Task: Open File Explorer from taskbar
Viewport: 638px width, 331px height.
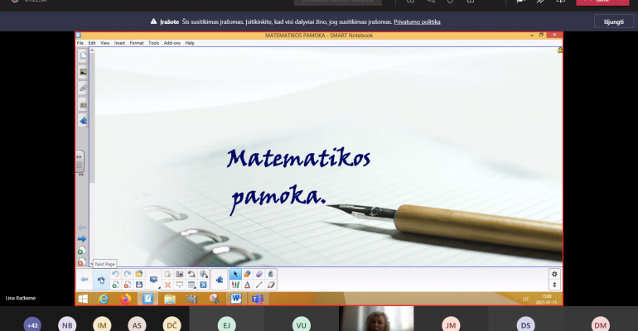Action: 169,300
